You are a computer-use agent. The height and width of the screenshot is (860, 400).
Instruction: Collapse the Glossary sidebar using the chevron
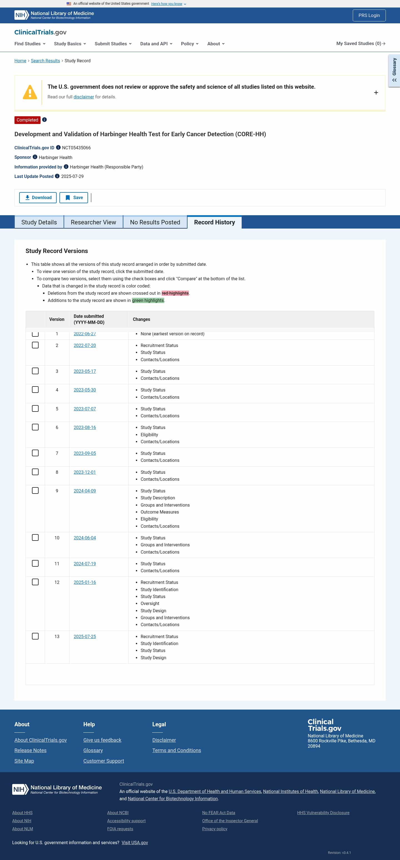click(395, 80)
